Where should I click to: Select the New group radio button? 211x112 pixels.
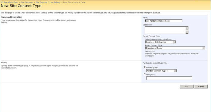coord(145,74)
